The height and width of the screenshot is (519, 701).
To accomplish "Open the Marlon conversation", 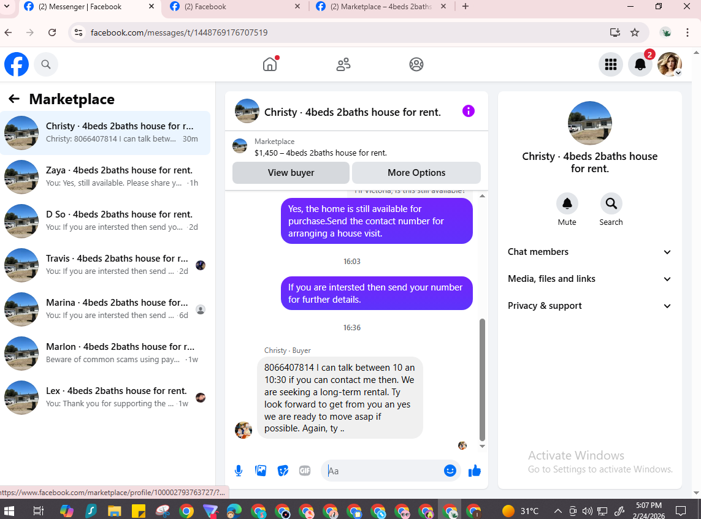I will pos(105,354).
